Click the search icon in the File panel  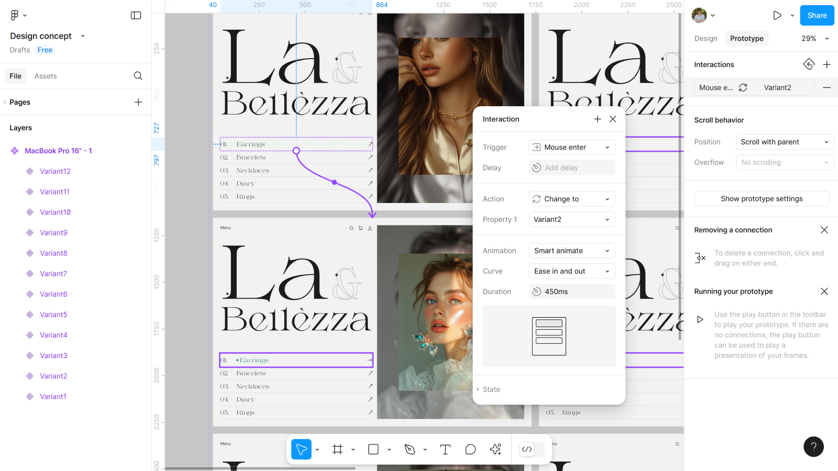click(x=138, y=76)
